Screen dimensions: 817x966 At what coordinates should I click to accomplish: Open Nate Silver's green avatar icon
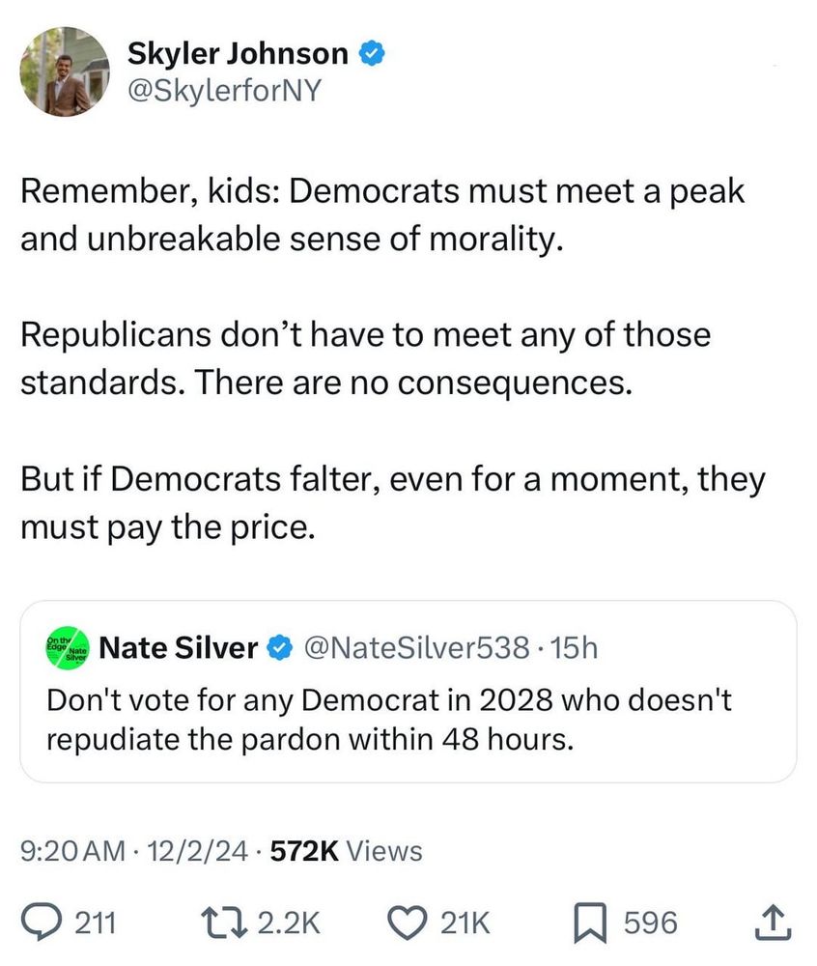[67, 648]
